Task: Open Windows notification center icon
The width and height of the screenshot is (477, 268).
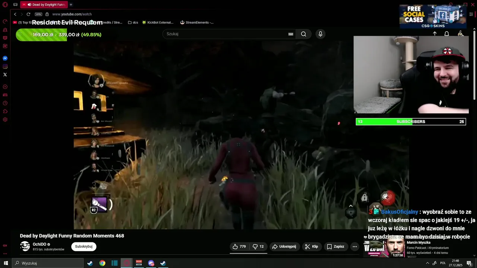Action: point(470,263)
